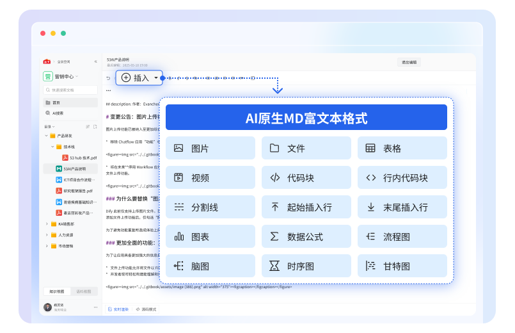Collapse the sidebar with the double-chevron icon
The image size is (515, 333).
[x=95, y=61]
